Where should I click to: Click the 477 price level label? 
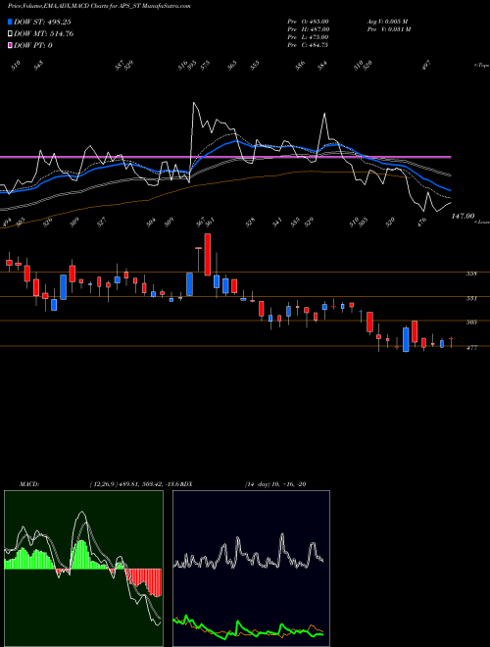click(x=471, y=348)
